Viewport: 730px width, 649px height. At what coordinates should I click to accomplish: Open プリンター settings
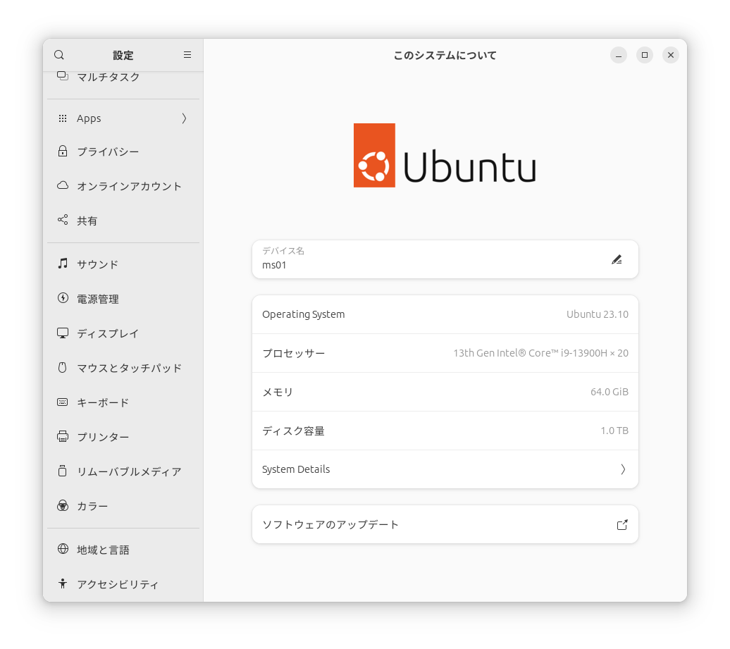pos(123,437)
